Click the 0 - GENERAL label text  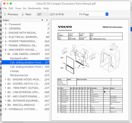click(x=13, y=29)
